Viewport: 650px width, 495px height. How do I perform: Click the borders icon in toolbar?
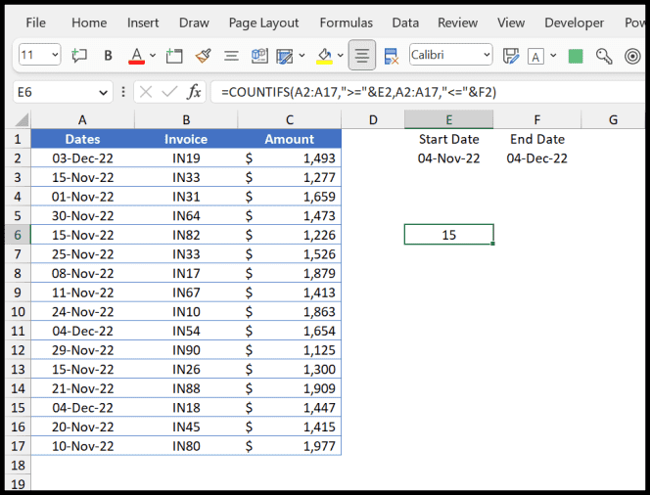[285, 56]
